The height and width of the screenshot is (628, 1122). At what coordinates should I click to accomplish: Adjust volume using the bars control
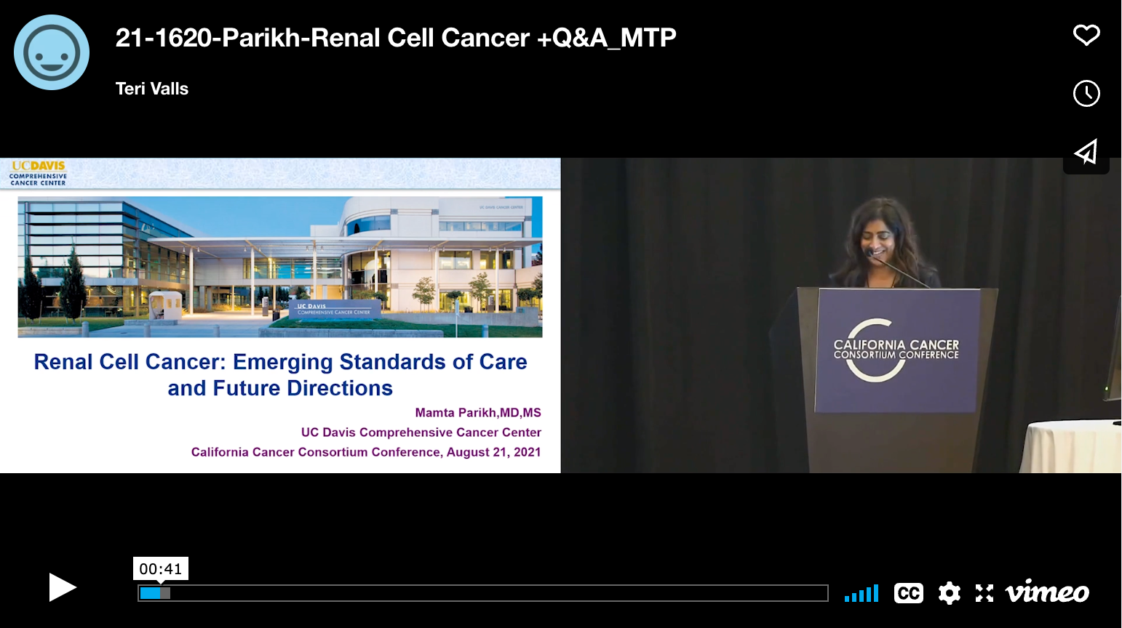(x=862, y=593)
